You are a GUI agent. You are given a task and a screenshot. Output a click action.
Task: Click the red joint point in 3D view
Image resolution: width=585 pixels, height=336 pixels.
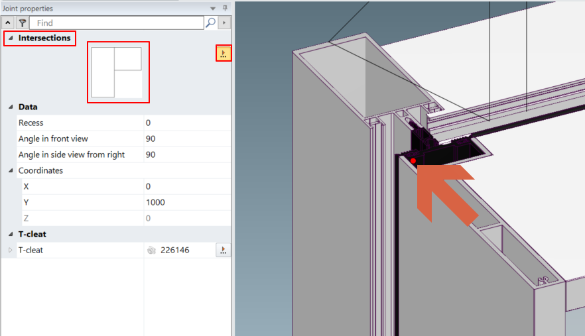(413, 160)
